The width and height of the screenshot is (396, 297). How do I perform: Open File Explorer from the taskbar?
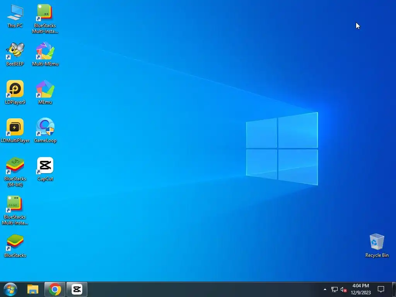click(33, 289)
